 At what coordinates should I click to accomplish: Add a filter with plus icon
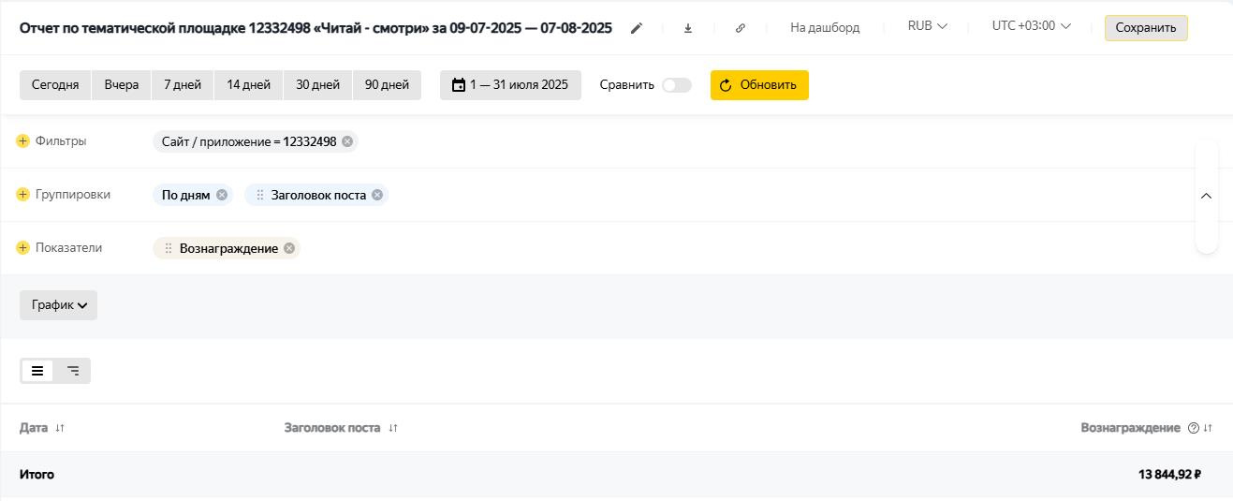[x=22, y=140]
